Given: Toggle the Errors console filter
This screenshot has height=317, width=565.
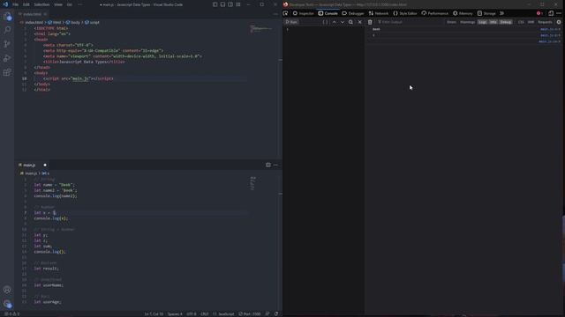Looking at the screenshot, I should coord(451,22).
